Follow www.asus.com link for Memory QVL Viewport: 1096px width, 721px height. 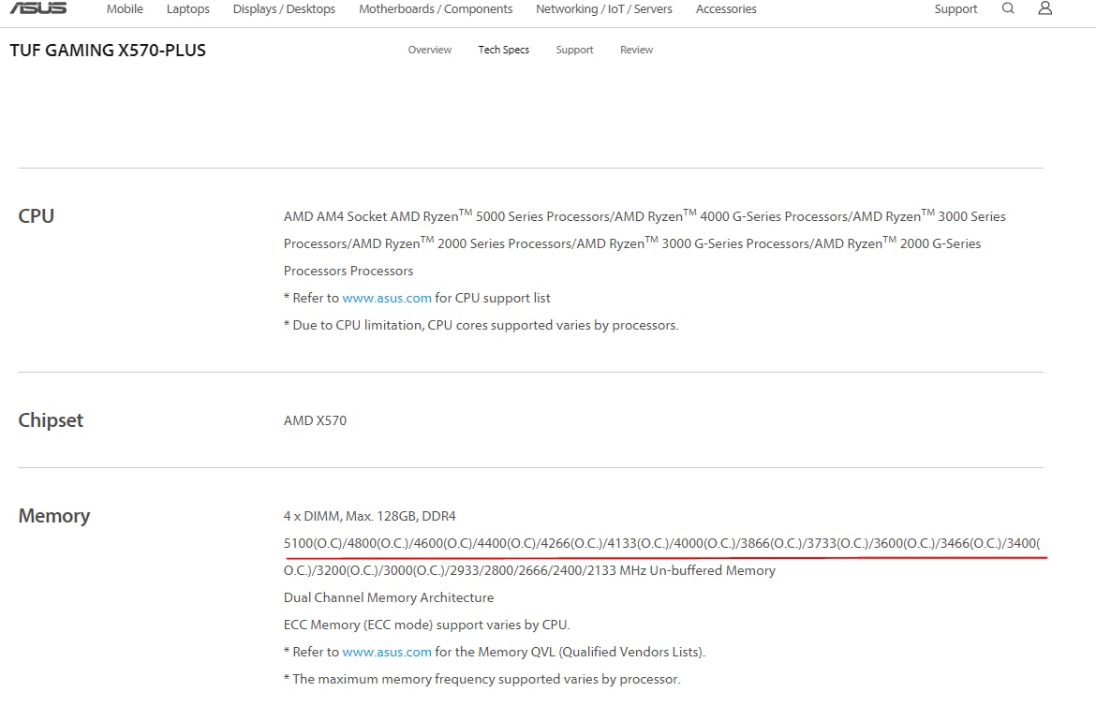[387, 652]
